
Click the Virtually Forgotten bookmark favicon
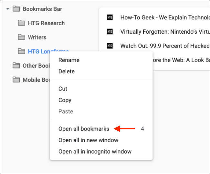[110, 32]
